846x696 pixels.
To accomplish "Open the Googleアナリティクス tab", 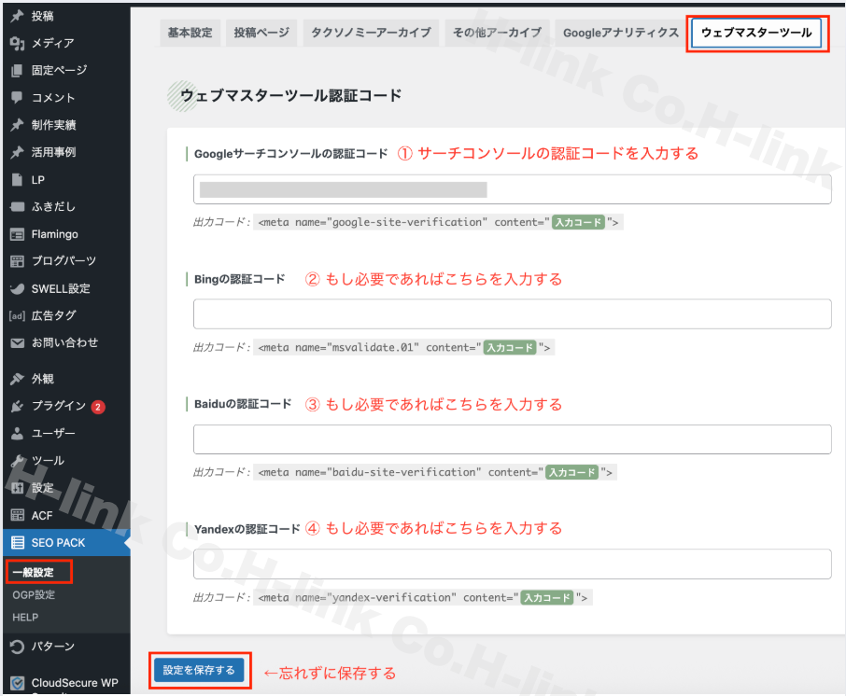I will click(618, 32).
